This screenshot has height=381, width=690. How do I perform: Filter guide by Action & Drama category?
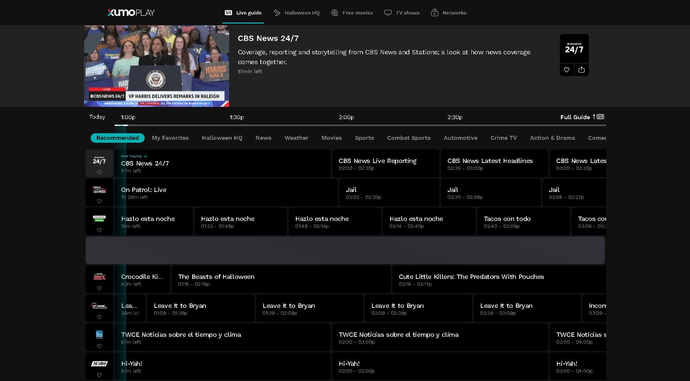click(x=553, y=138)
